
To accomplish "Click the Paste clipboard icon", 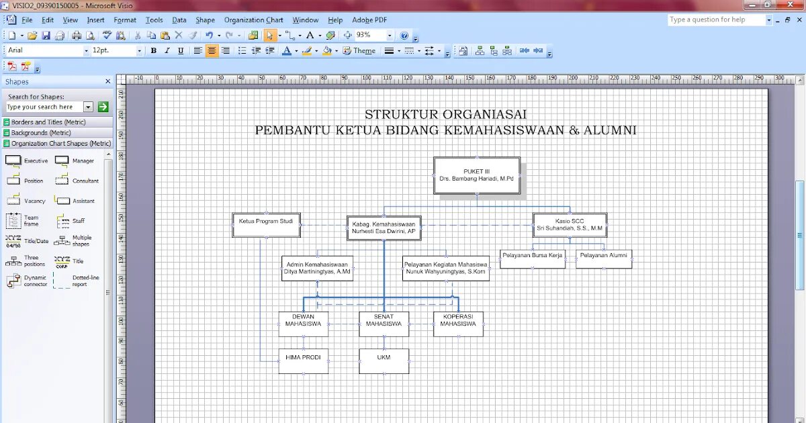I will 165,36.
